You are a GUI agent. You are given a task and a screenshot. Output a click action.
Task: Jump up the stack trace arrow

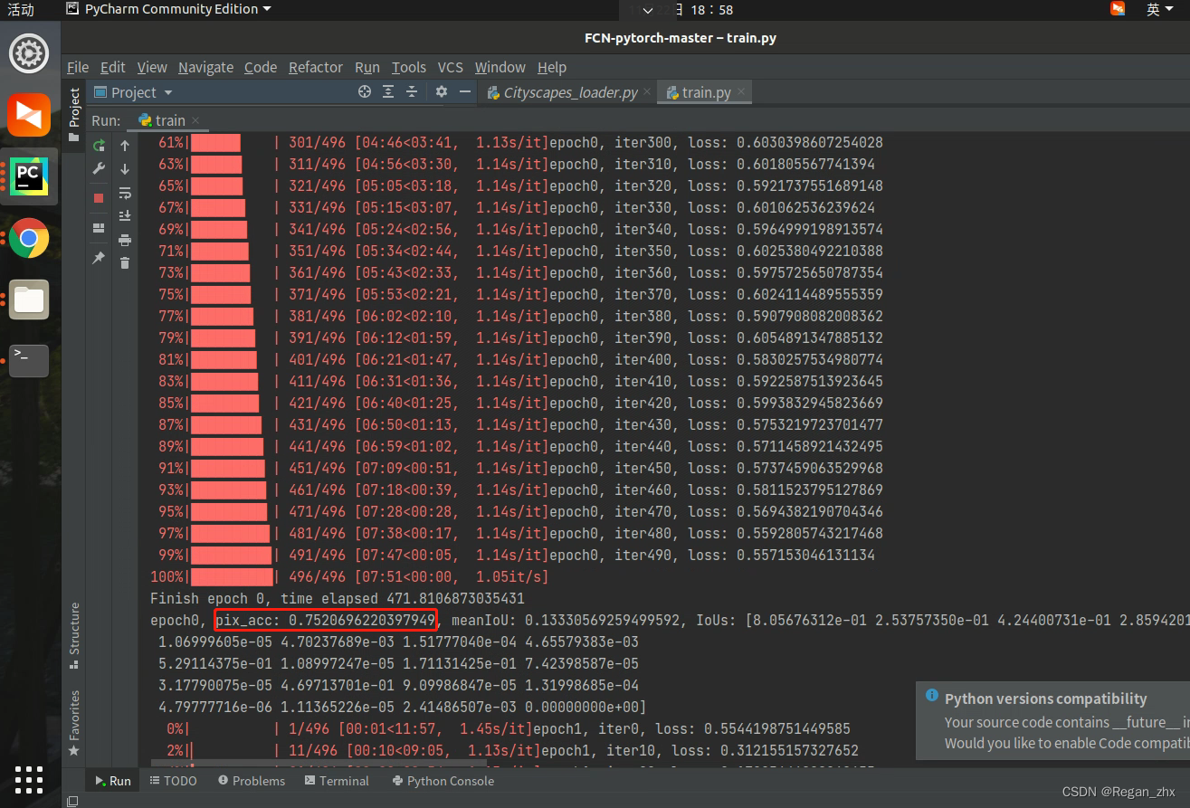tap(125, 146)
